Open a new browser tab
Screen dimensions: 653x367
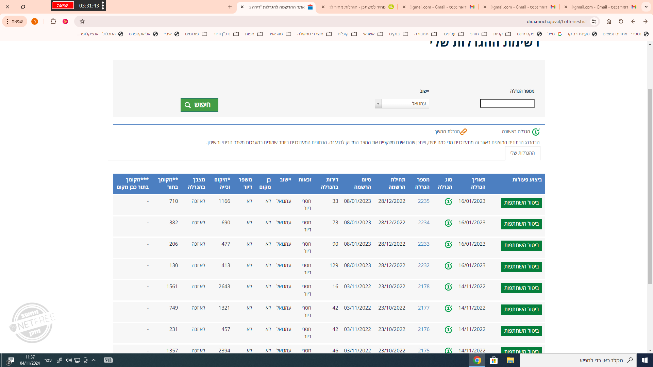tap(230, 7)
